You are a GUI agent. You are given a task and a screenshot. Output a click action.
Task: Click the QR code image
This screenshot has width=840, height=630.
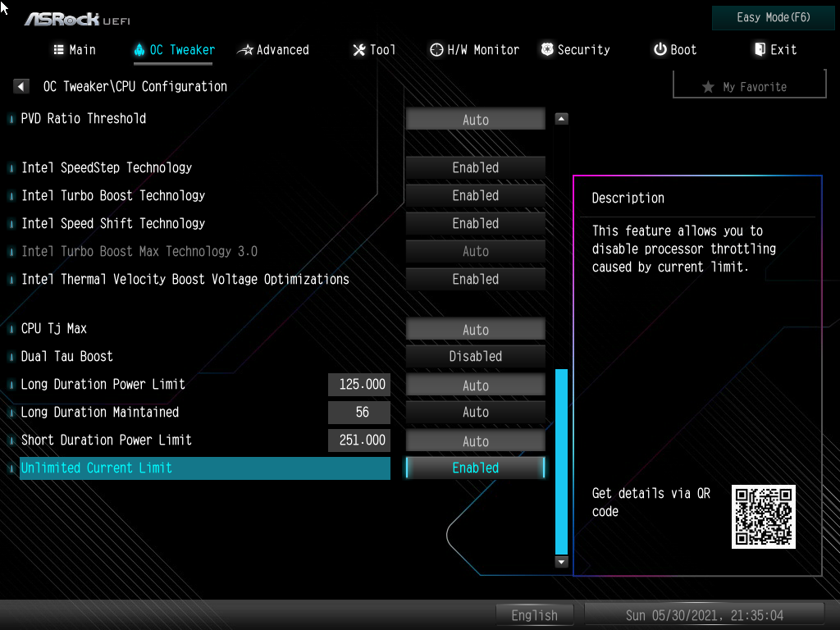click(764, 517)
